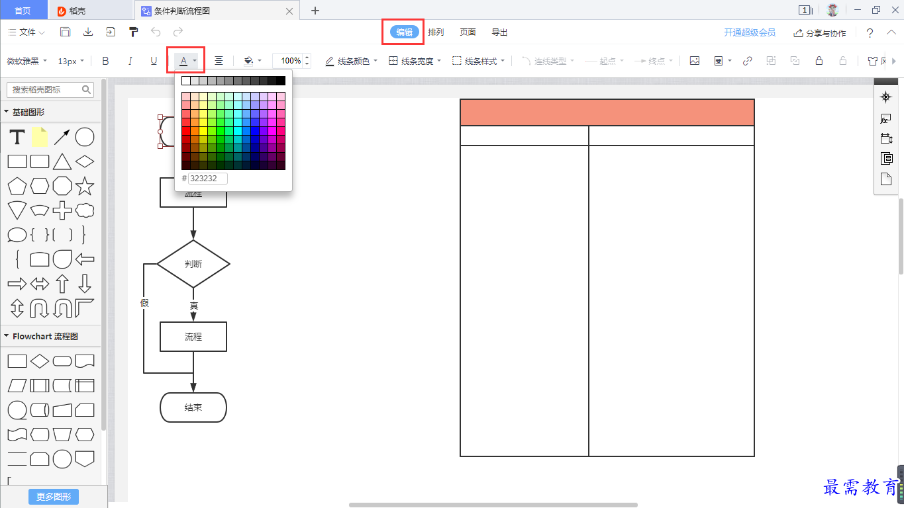Viewport: 904px width, 508px height.
Task: Collapse the 基础图形 section
Action: coord(7,112)
